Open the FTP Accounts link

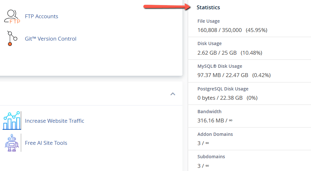[41, 16]
